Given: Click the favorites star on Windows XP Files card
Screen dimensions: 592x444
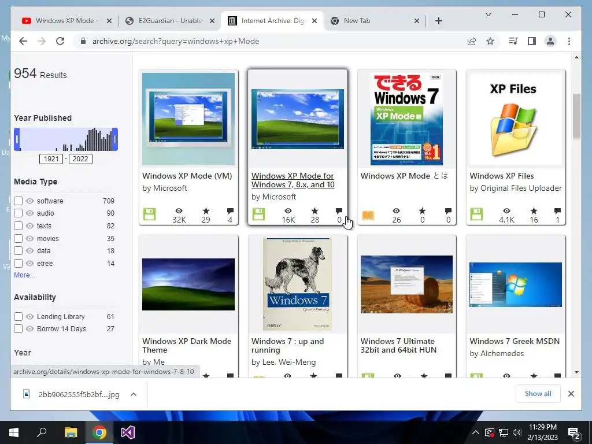Looking at the screenshot, I should coord(534,210).
